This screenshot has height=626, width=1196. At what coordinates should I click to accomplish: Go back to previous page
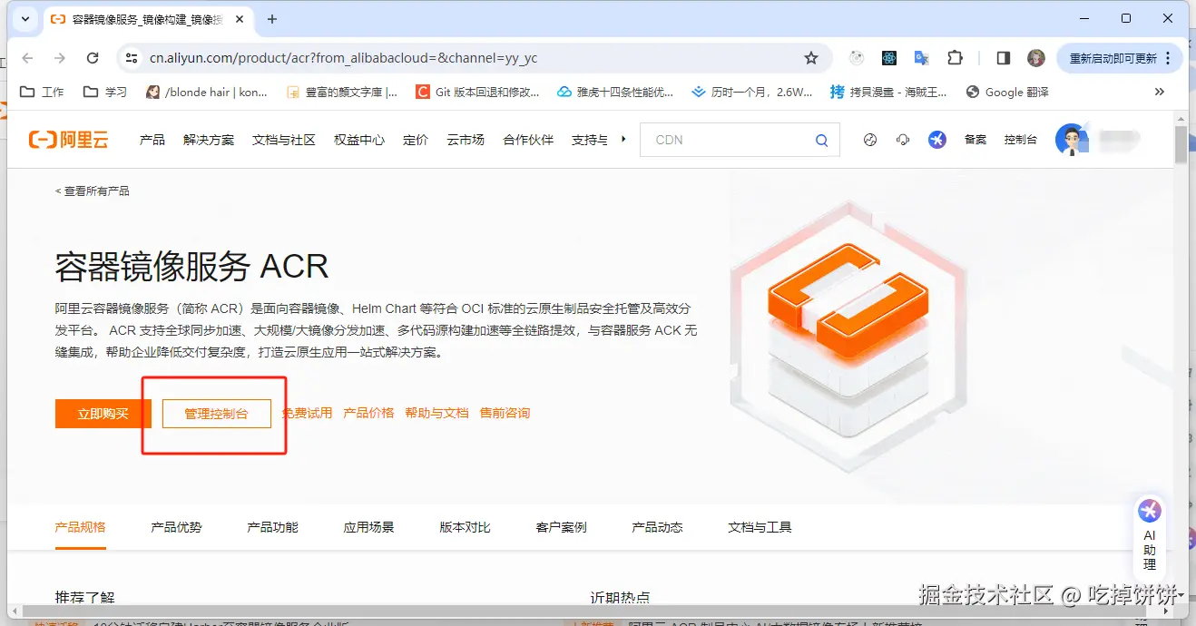pyautogui.click(x=27, y=58)
